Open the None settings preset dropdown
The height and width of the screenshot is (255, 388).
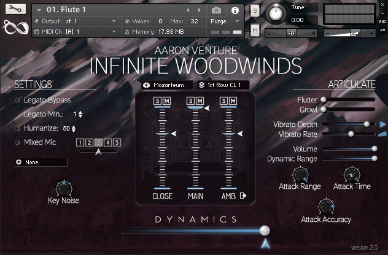pos(41,162)
